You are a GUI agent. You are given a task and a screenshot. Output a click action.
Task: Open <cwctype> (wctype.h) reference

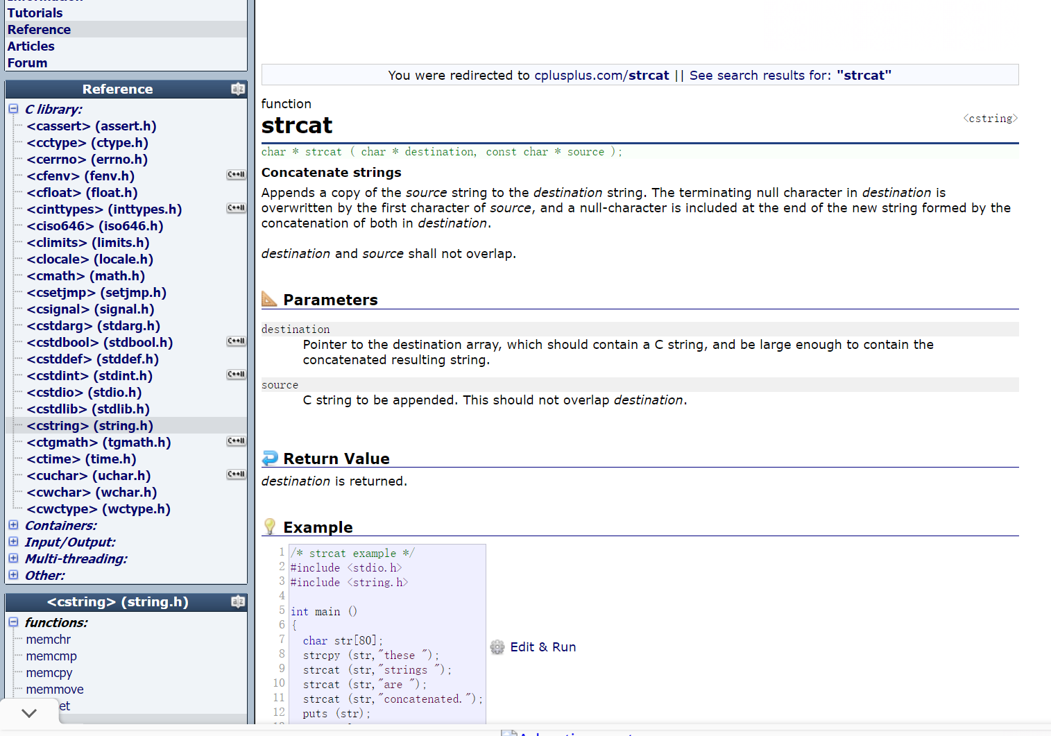(99, 508)
